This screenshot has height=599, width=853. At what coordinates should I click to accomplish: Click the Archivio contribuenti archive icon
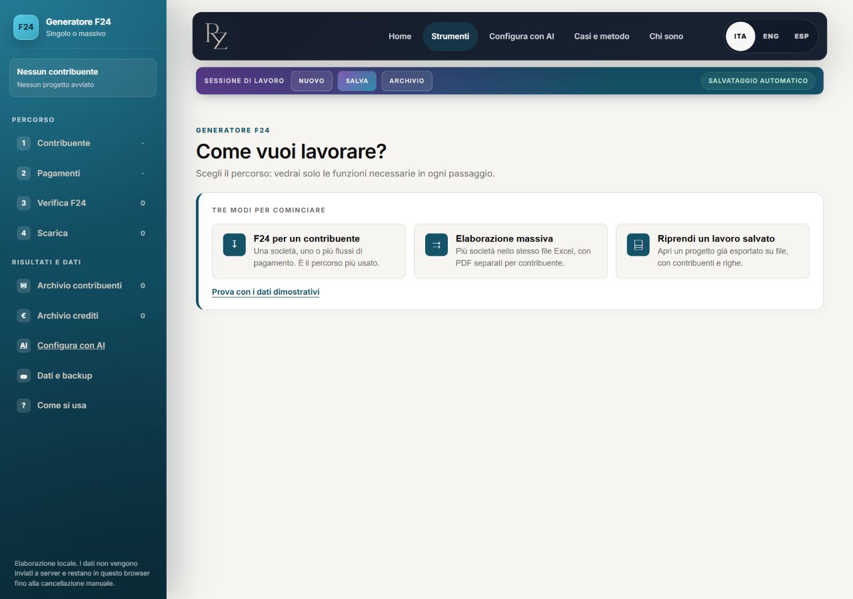[23, 286]
